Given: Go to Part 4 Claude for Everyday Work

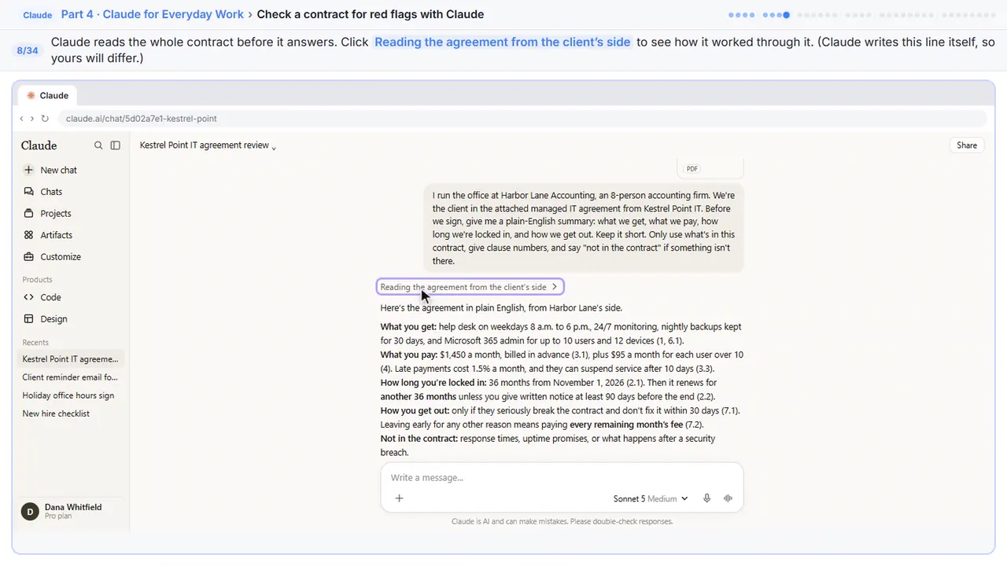Looking at the screenshot, I should click(153, 14).
